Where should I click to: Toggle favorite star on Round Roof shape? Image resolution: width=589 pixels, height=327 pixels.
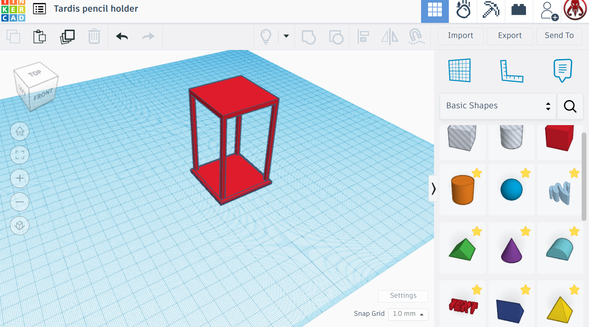[x=574, y=232]
